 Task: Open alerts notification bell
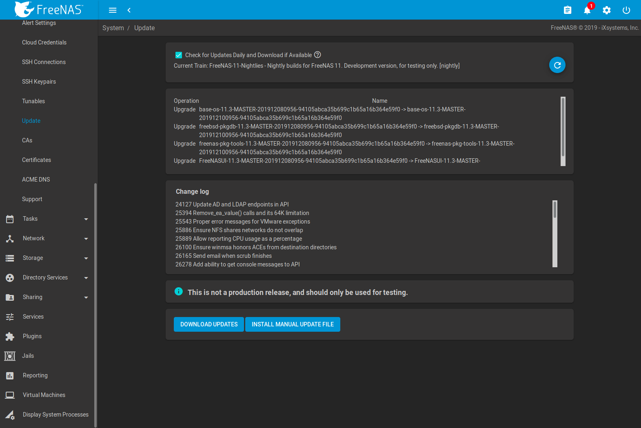(587, 10)
